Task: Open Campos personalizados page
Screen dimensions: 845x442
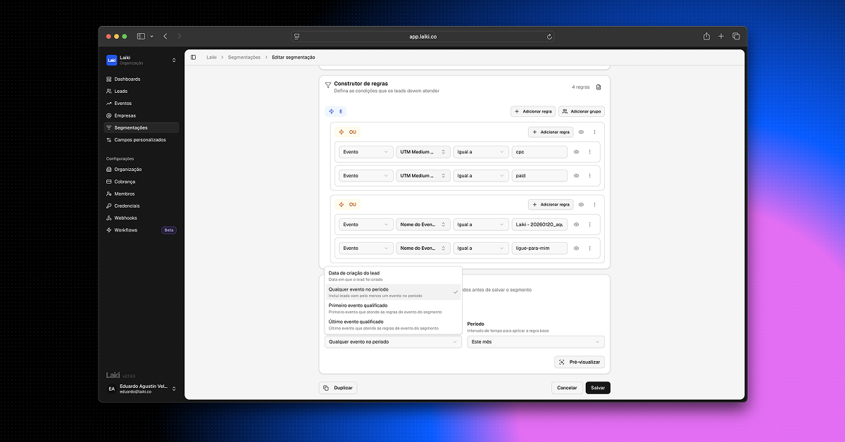Action: pos(141,139)
